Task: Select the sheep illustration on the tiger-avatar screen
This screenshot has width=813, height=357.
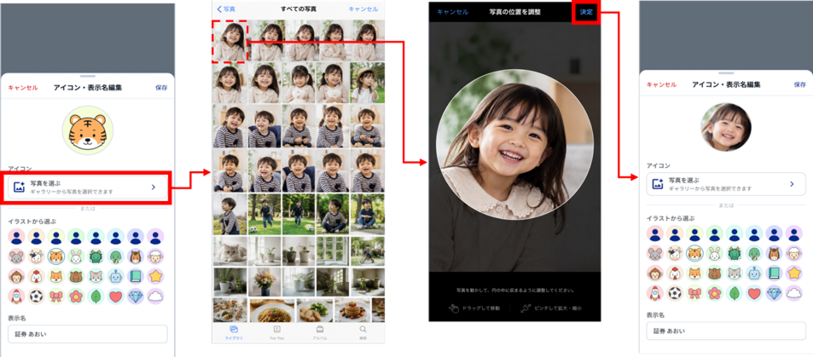Action: pos(155,256)
